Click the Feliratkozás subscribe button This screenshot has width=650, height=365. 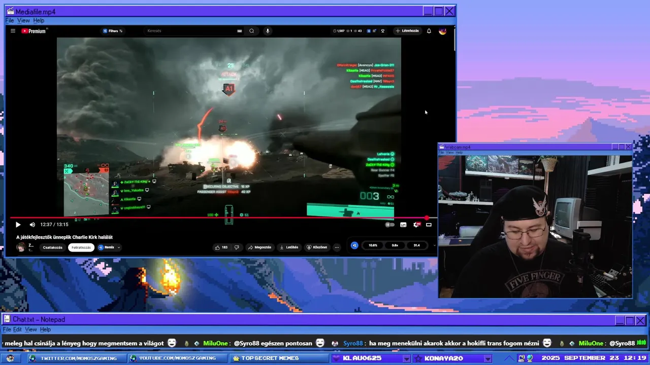click(81, 247)
